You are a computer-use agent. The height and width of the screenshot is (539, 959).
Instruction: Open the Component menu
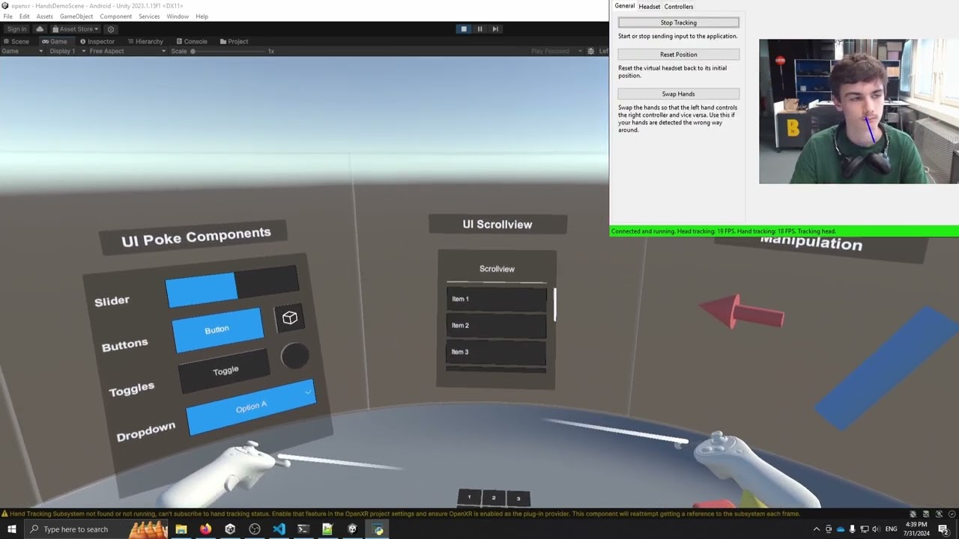(116, 16)
